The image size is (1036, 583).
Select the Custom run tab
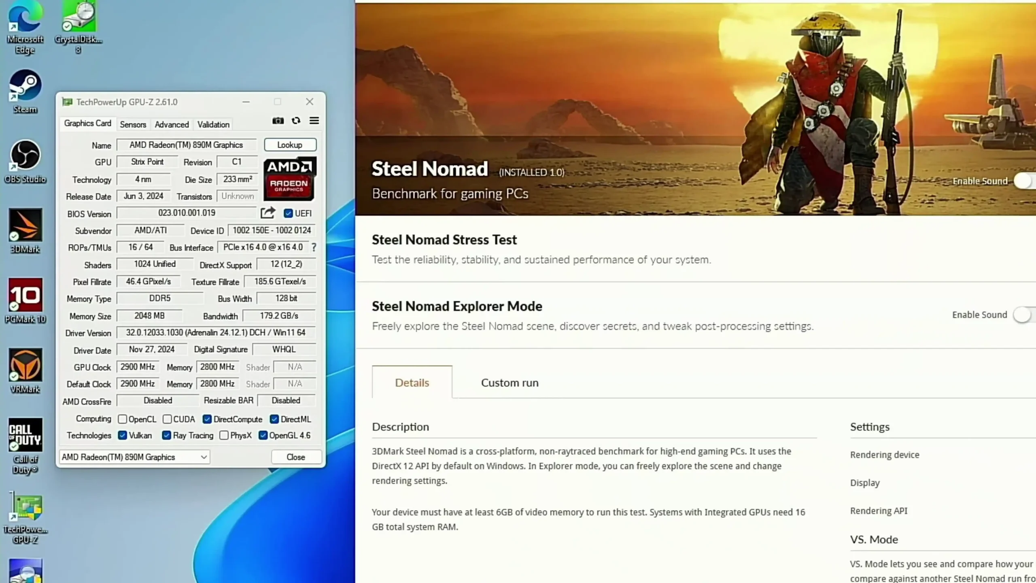pyautogui.click(x=510, y=382)
